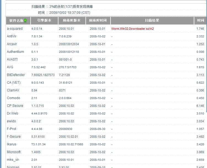Click CA (VET) software name
The width and height of the screenshot is (207, 168).
14,83
